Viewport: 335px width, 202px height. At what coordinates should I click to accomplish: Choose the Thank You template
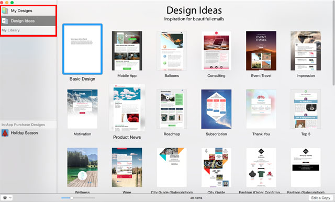tap(261, 109)
